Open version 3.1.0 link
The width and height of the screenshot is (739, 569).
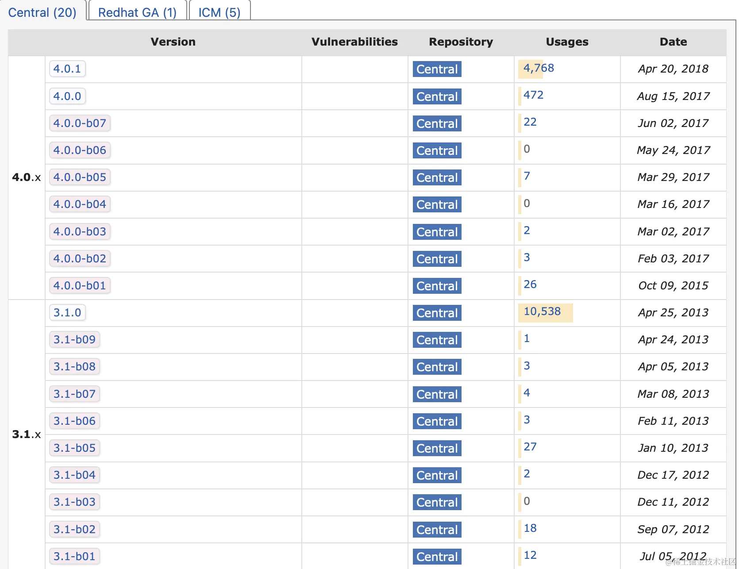[x=67, y=312]
